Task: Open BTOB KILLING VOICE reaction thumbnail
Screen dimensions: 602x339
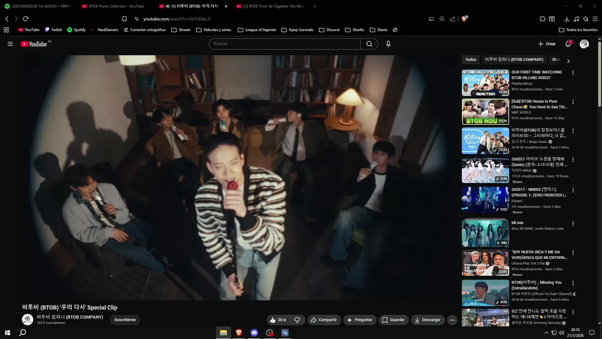Action: pos(485,83)
